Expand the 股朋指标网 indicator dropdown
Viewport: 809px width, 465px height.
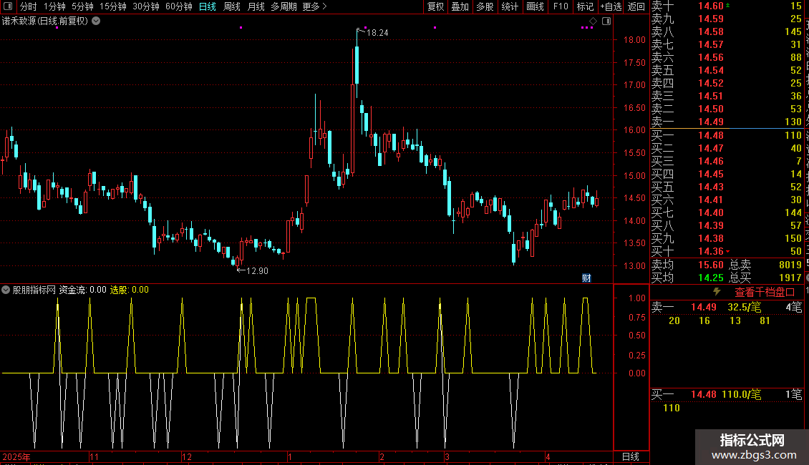click(x=6, y=290)
